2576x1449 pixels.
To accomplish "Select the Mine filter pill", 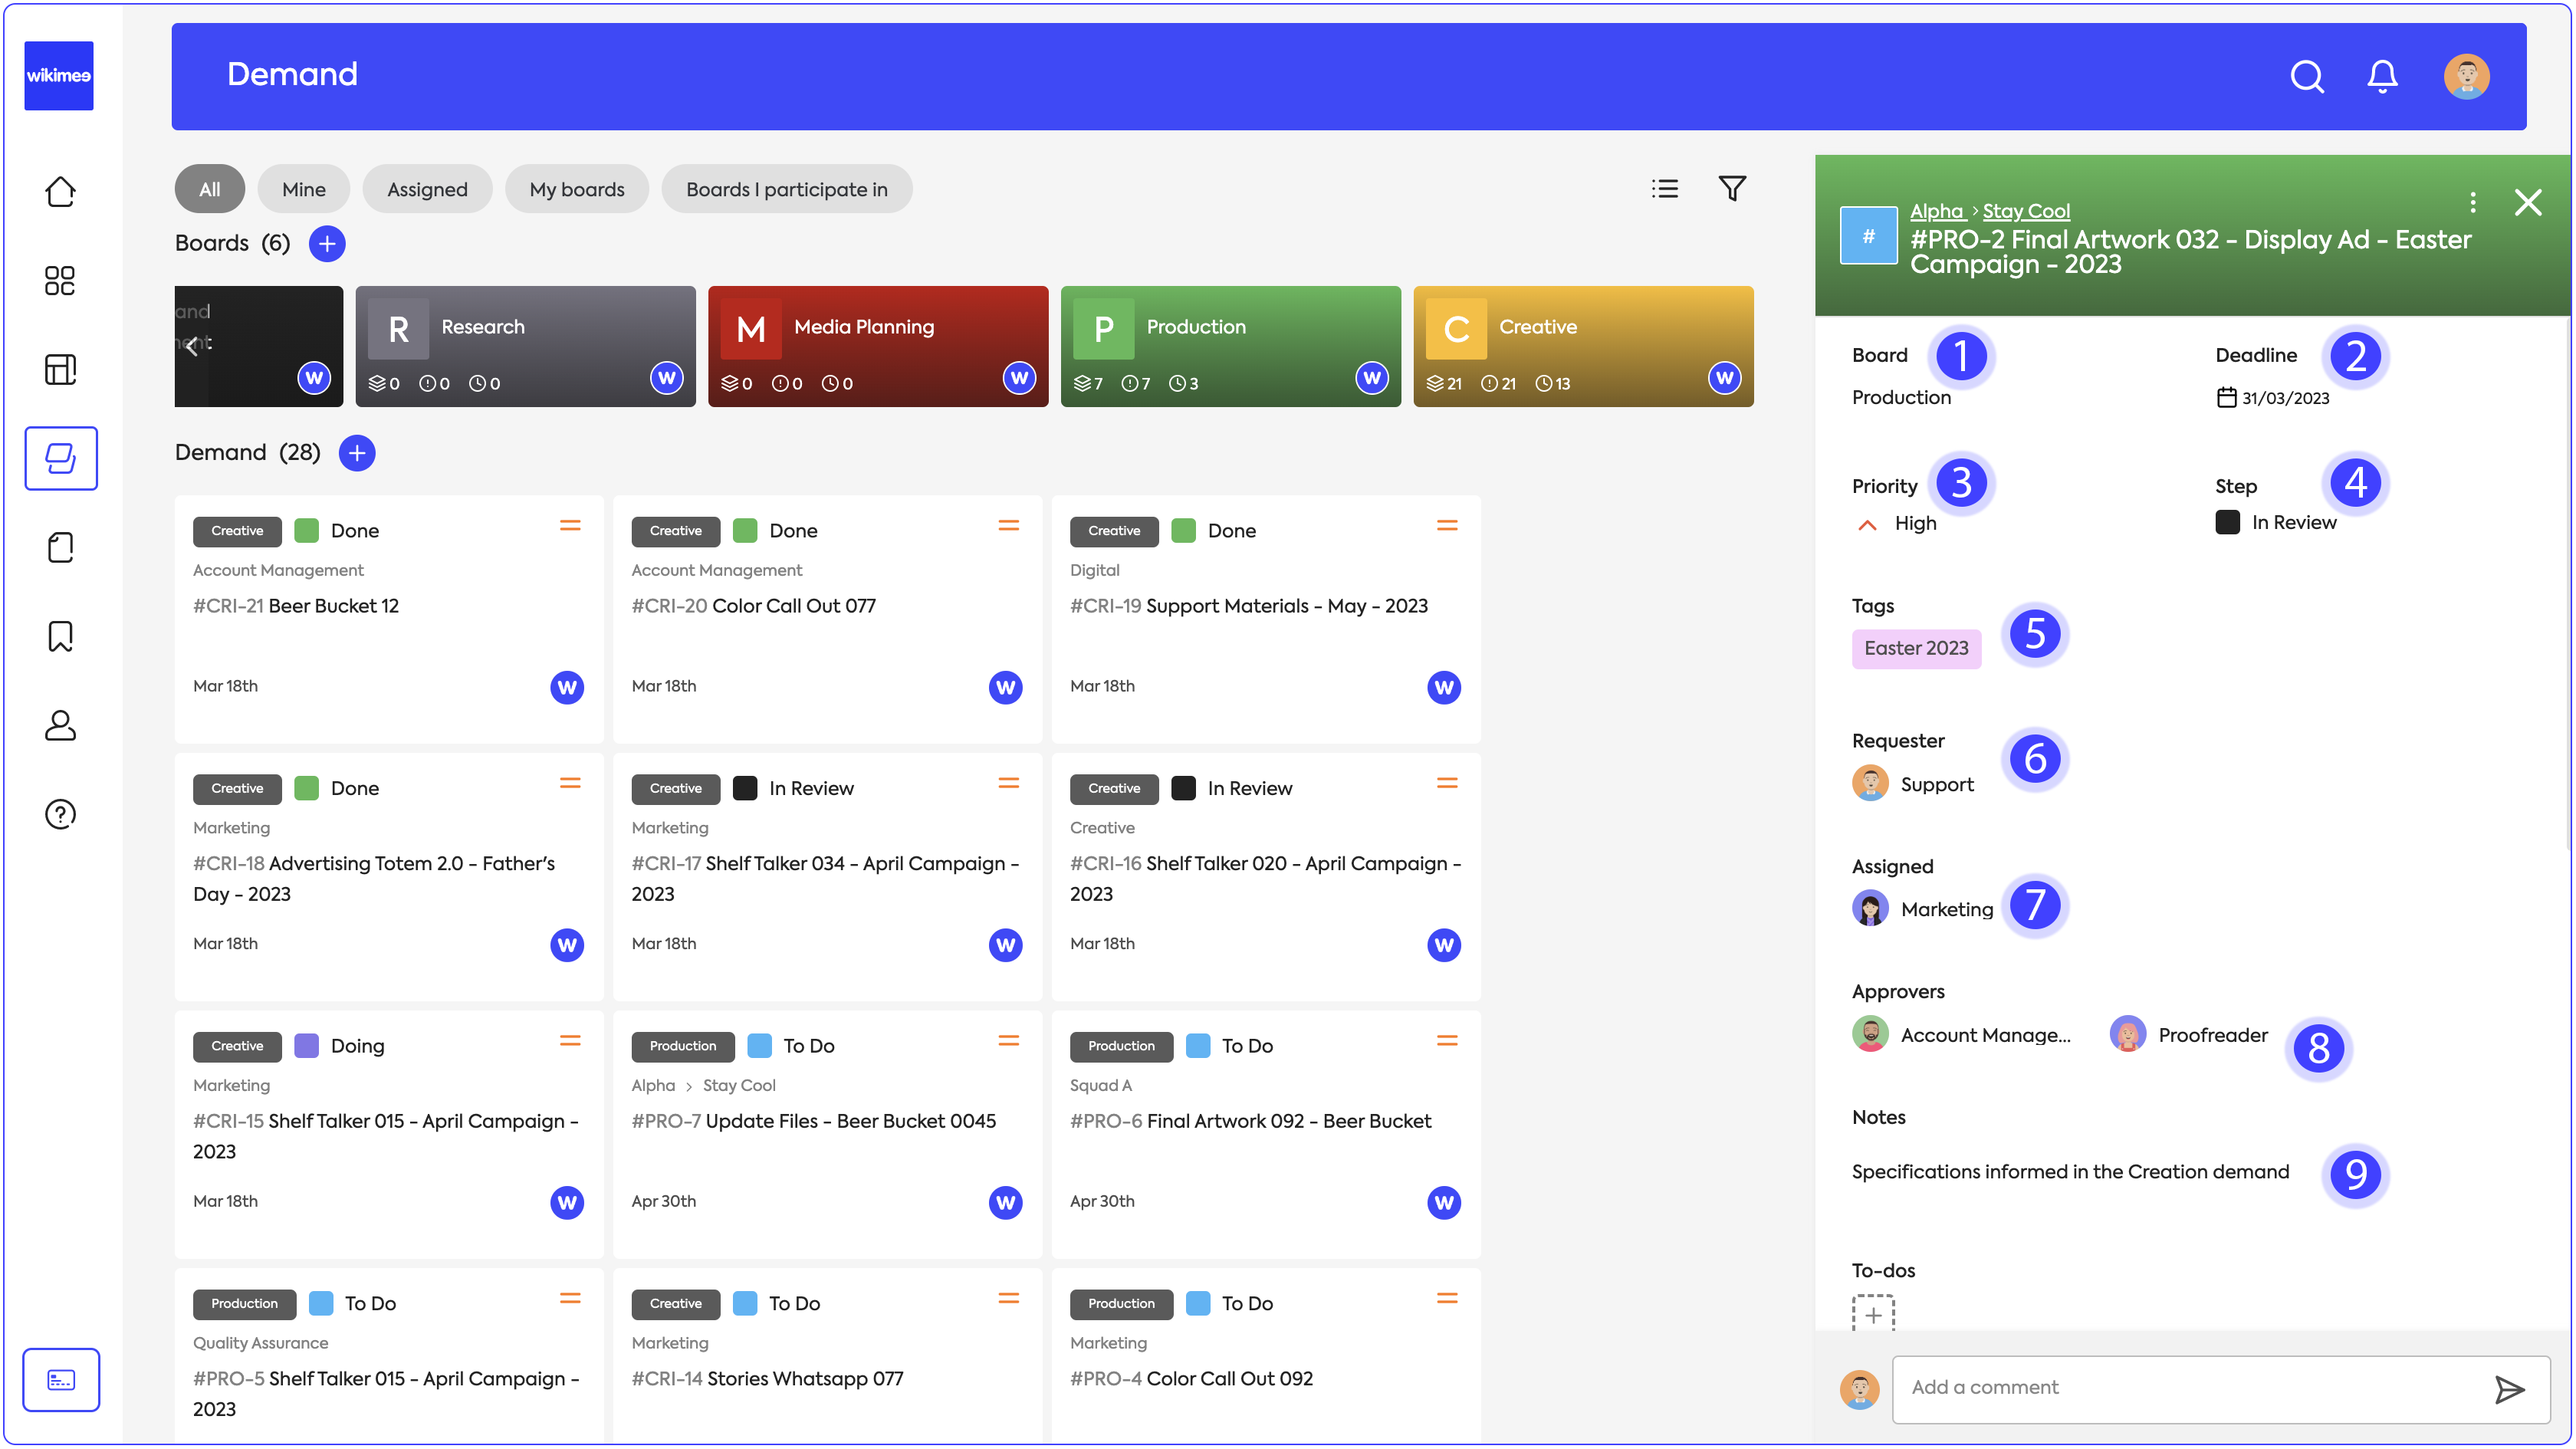I will pyautogui.click(x=303, y=189).
